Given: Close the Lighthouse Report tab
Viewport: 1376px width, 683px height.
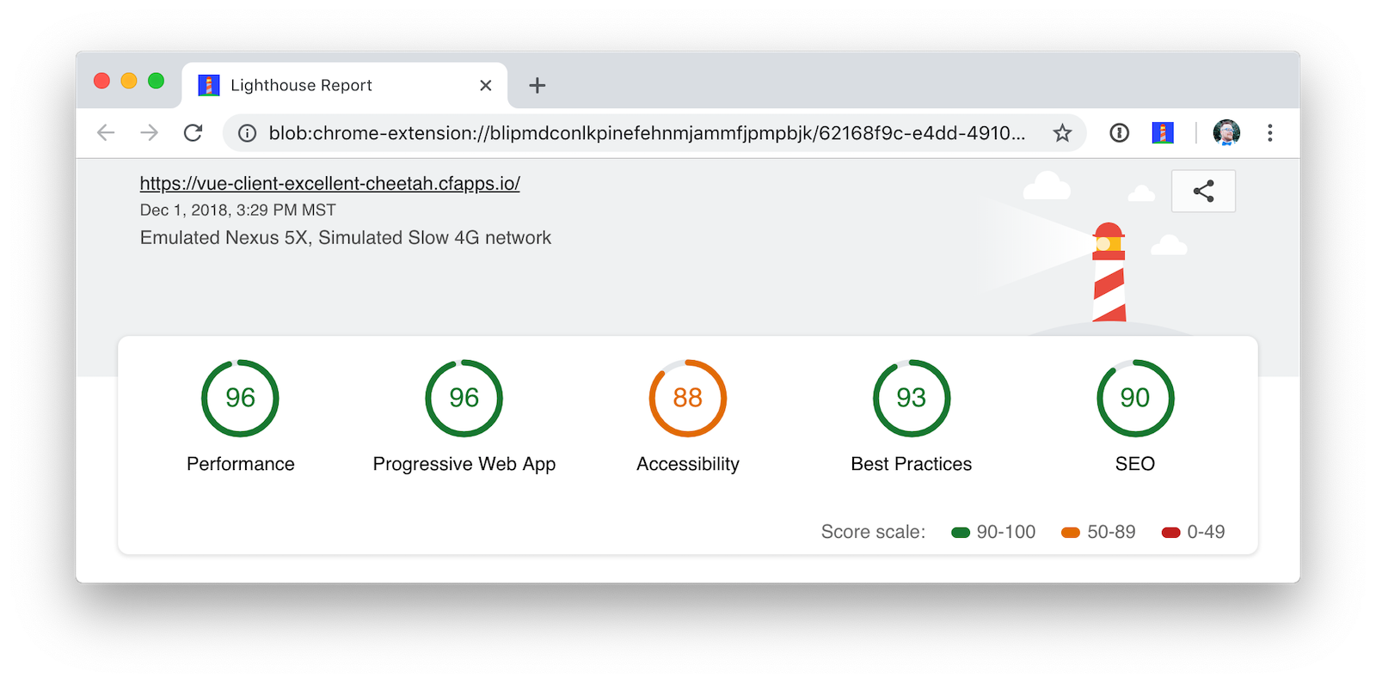Looking at the screenshot, I should 485,86.
